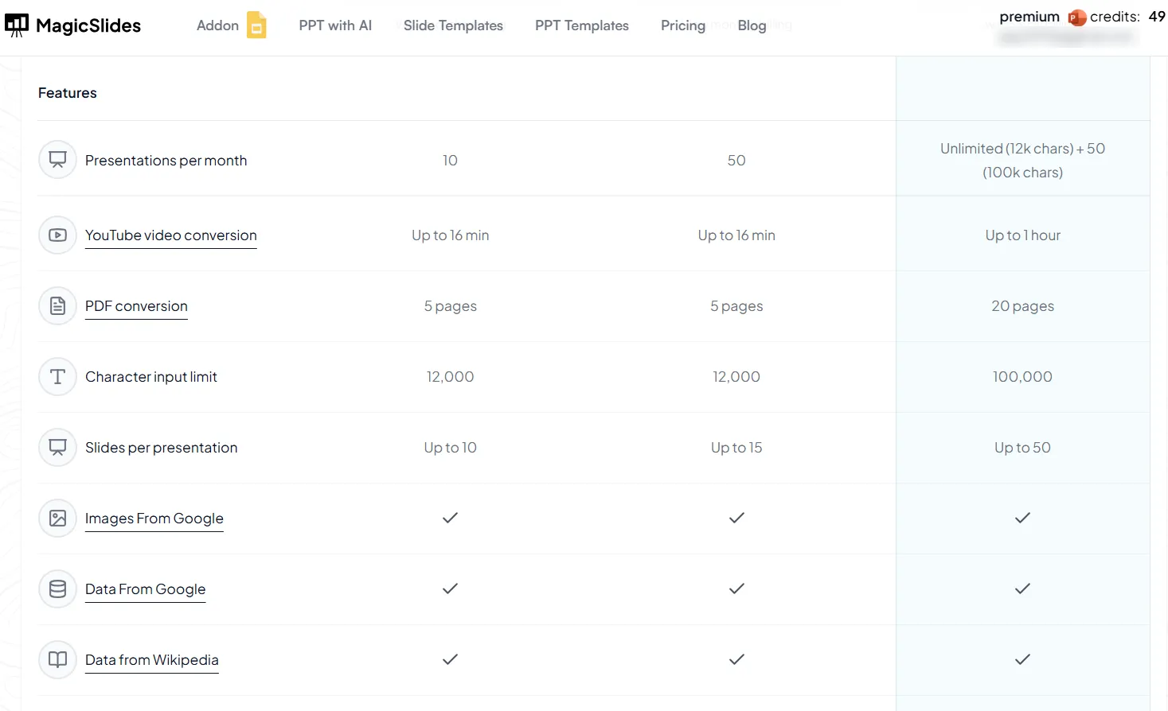Open the YouTube video conversion link

click(x=171, y=235)
